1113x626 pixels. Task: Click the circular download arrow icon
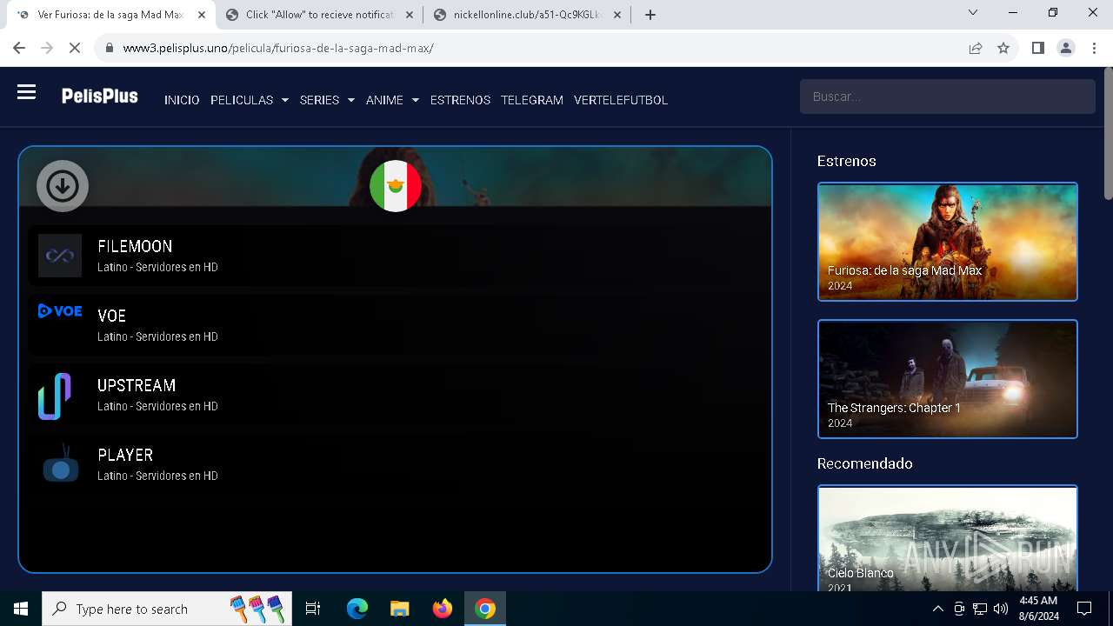tap(63, 186)
